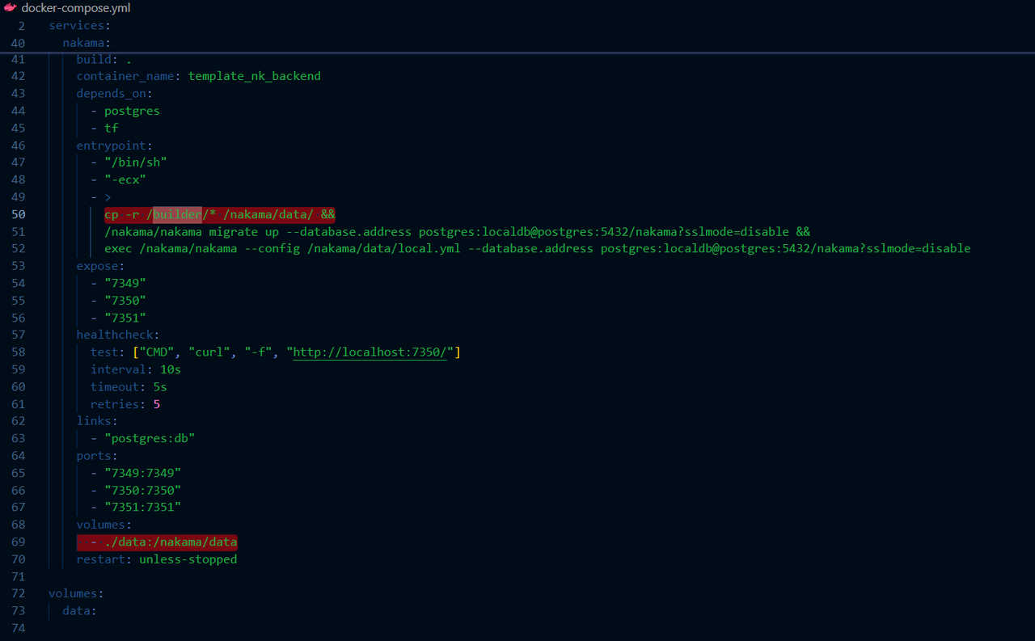The image size is (1035, 641).
Task: Click the "data" key on line 73
Action: click(76, 611)
